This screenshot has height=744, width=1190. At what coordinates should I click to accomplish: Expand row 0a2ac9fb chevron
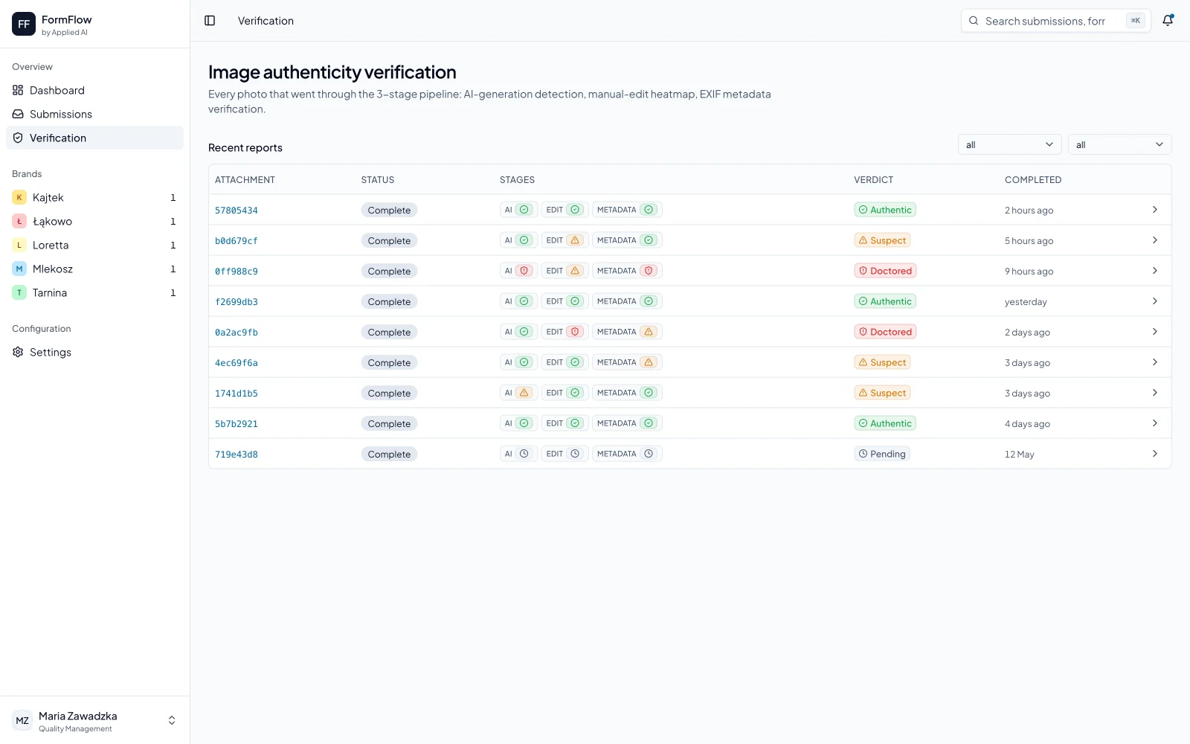click(x=1154, y=332)
